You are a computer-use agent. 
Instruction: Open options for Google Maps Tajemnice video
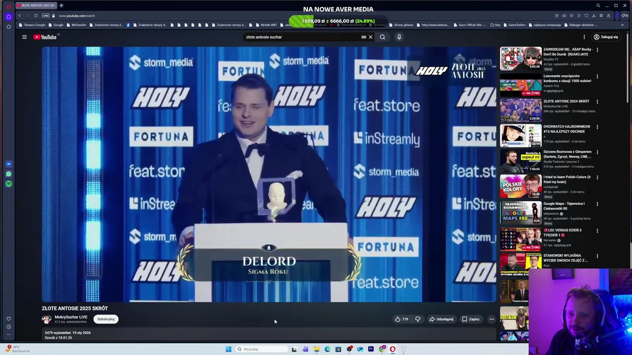(x=597, y=204)
